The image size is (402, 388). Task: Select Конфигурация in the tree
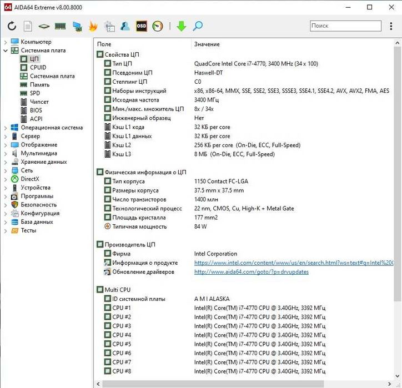point(36,213)
